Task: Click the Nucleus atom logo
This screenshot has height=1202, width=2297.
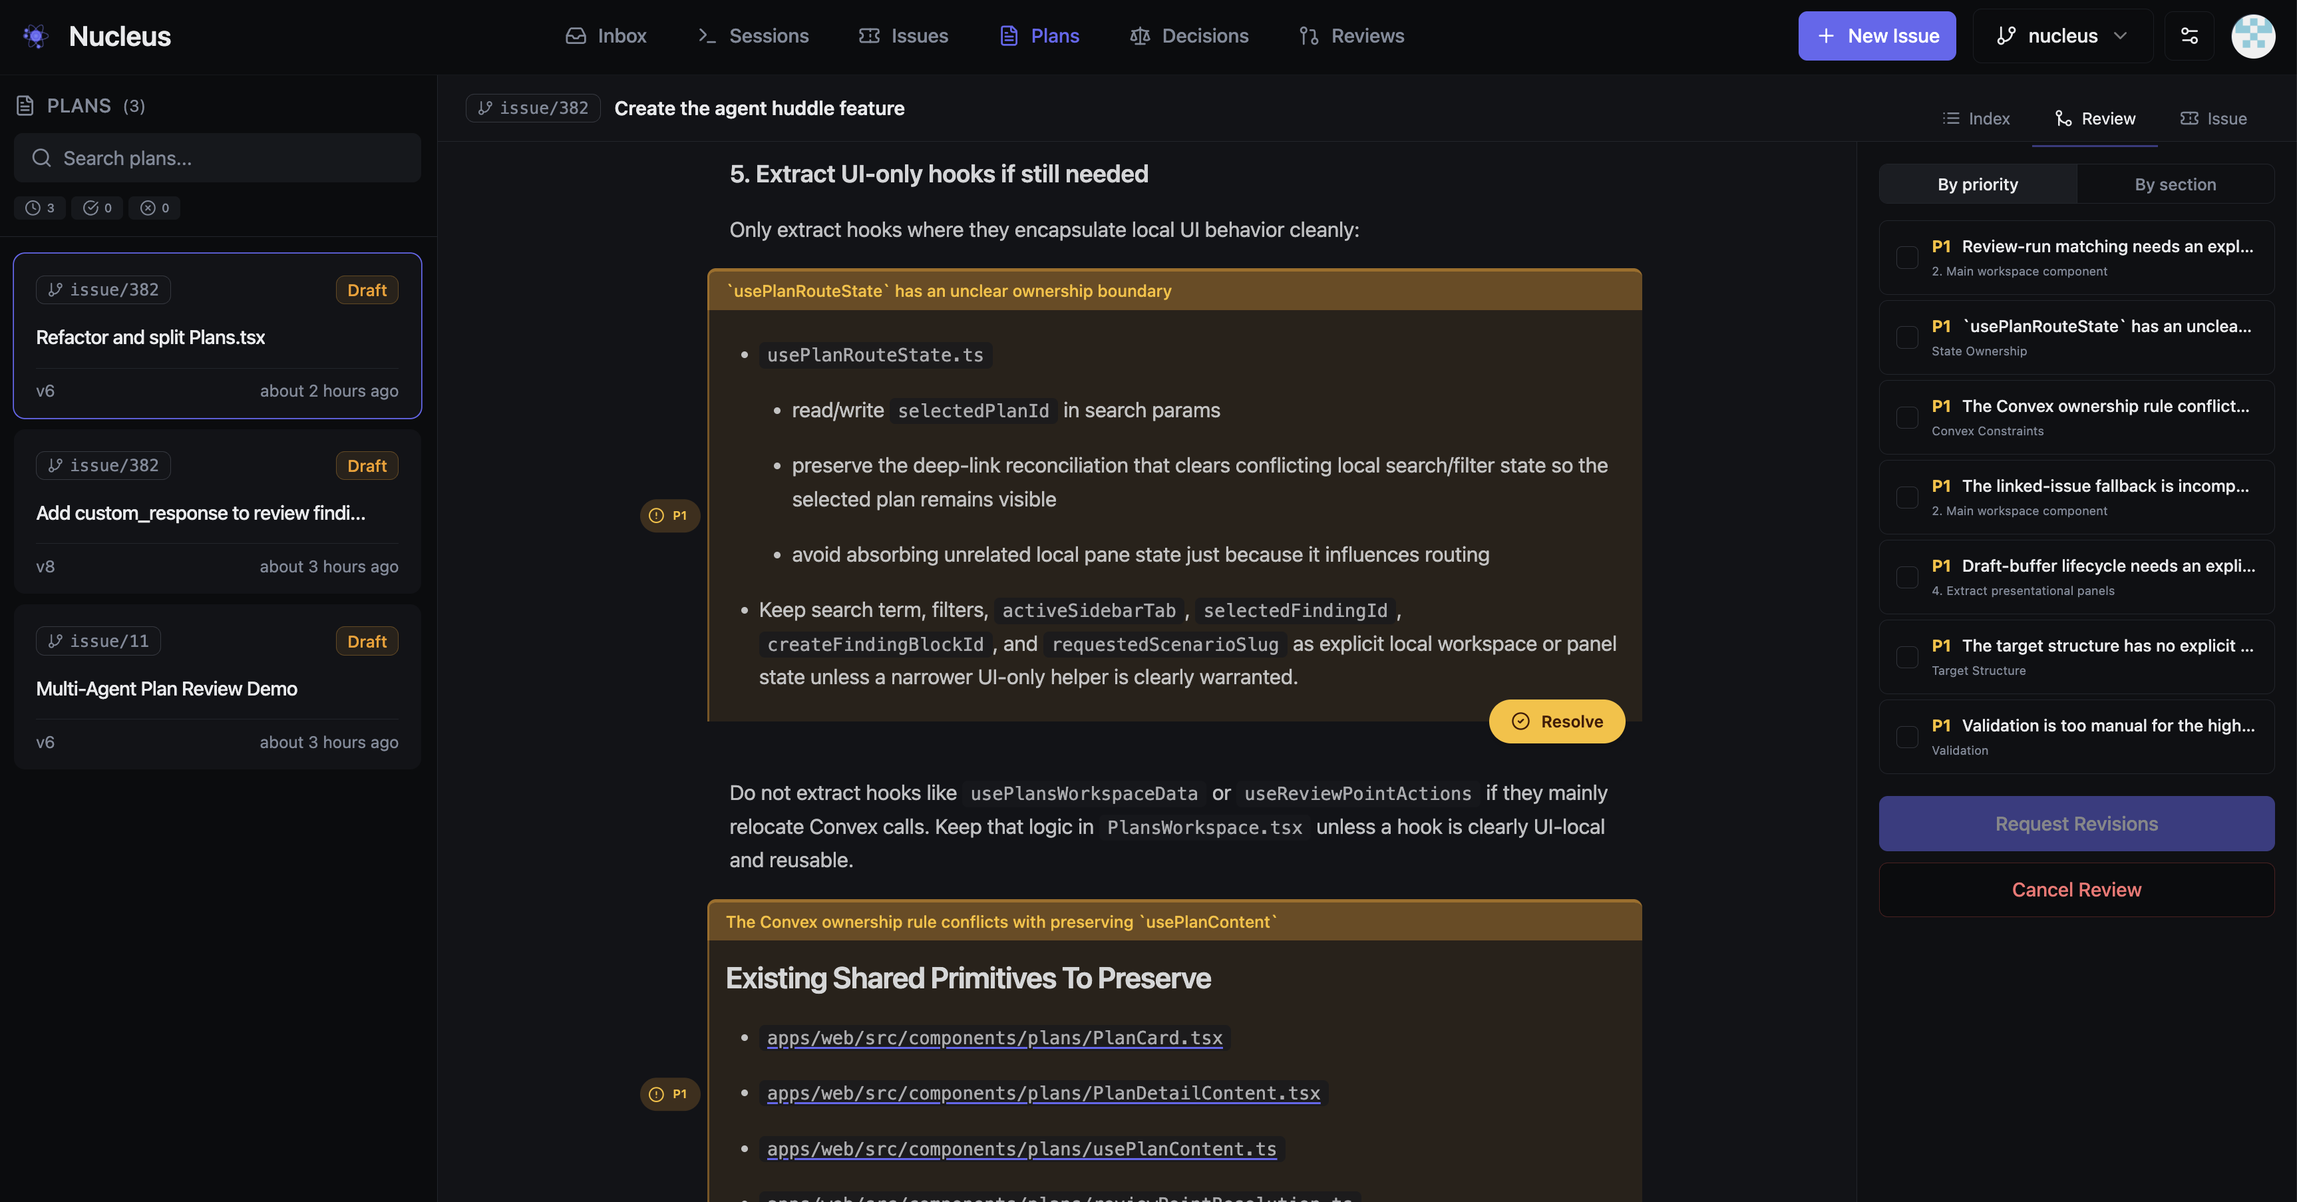Action: point(36,36)
